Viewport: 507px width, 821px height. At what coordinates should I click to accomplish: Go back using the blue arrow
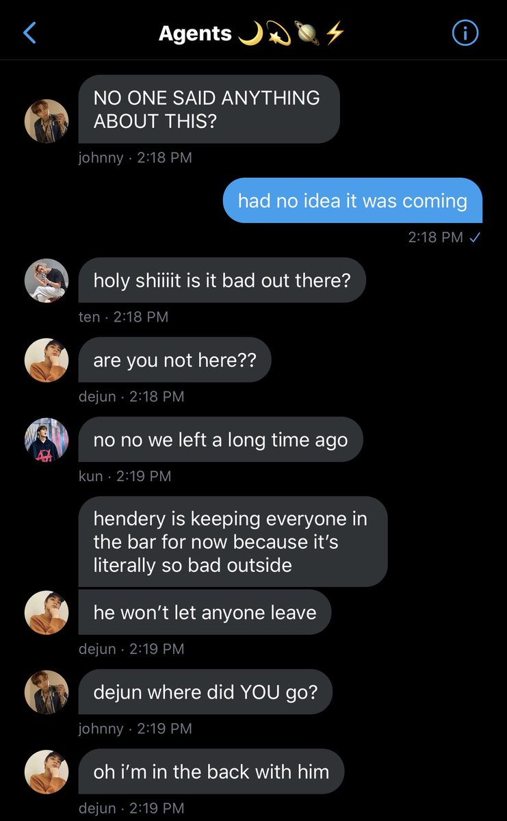pyautogui.click(x=29, y=32)
